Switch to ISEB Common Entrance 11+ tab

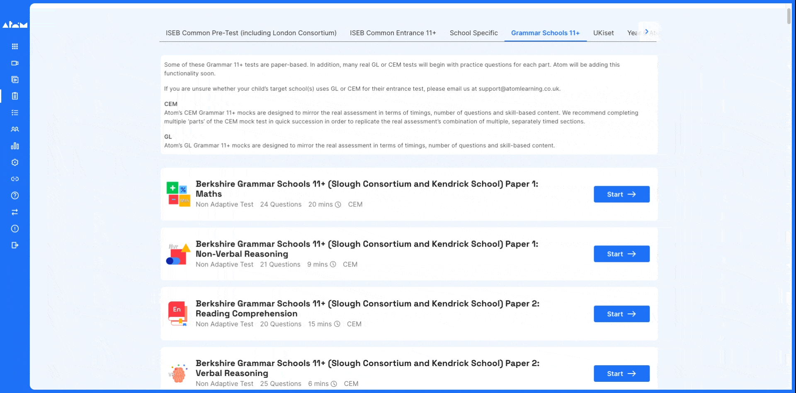pos(393,33)
